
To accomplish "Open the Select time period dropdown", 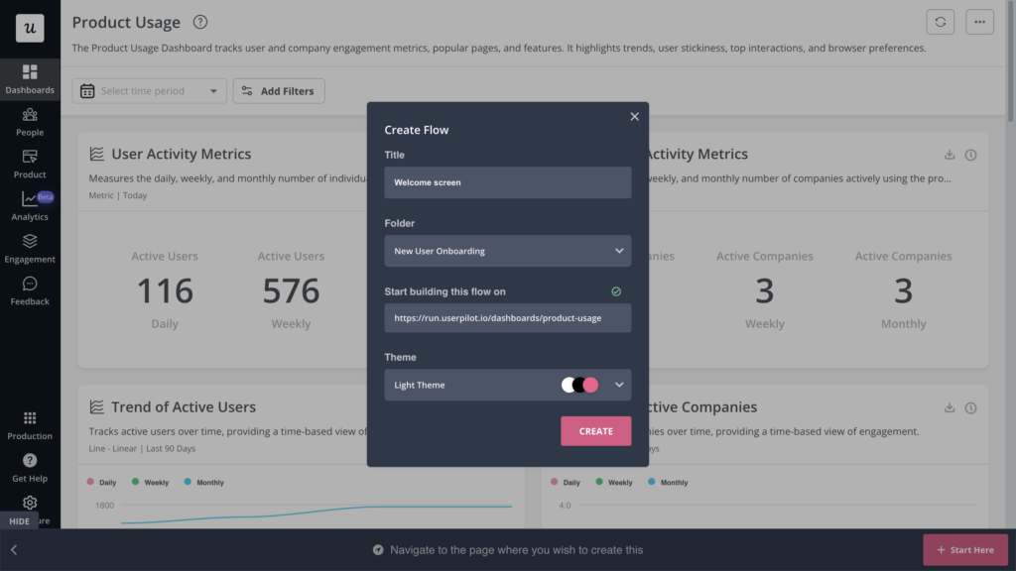I will (149, 90).
